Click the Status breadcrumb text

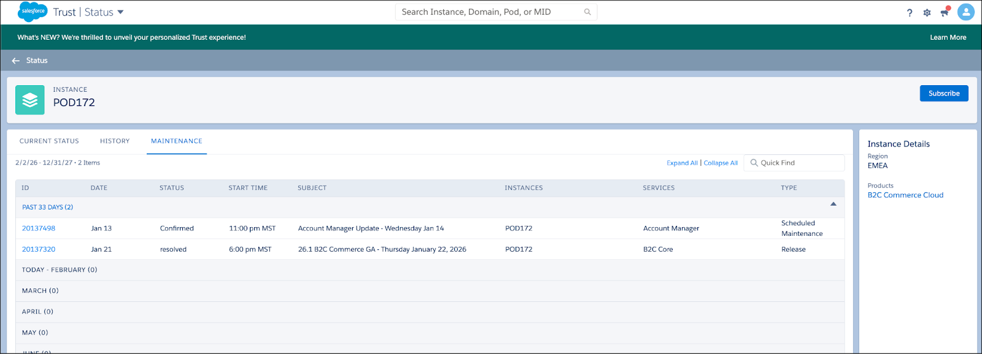[37, 61]
